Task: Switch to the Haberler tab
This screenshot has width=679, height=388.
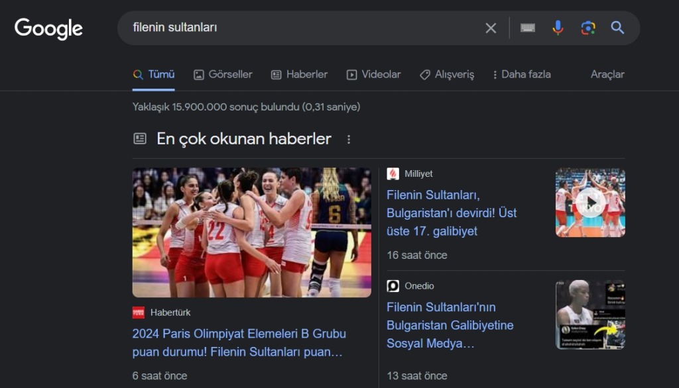Action: click(x=299, y=74)
